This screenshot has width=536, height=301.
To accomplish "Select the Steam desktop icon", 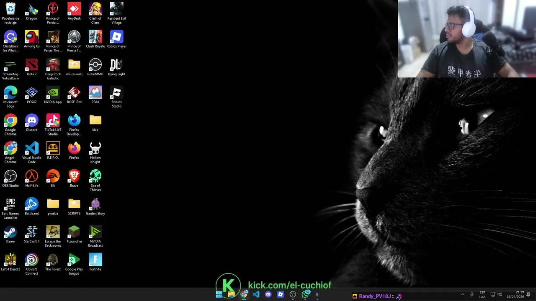I will coord(10,234).
